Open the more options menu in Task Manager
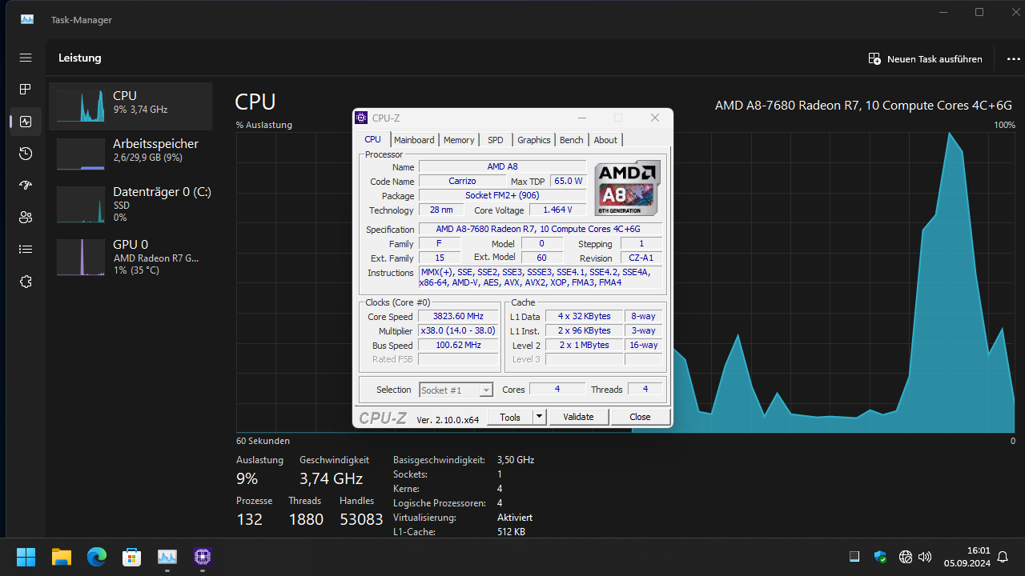This screenshot has height=576, width=1025. click(x=1013, y=58)
